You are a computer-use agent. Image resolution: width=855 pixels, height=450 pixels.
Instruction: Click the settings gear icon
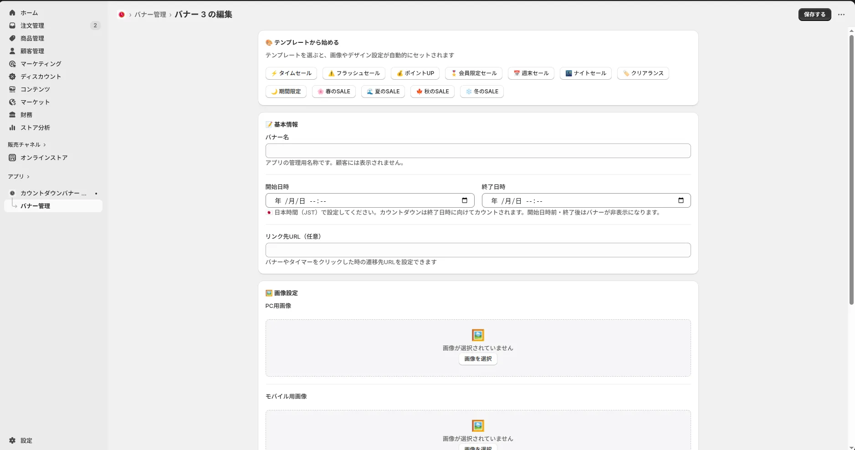pyautogui.click(x=12, y=440)
